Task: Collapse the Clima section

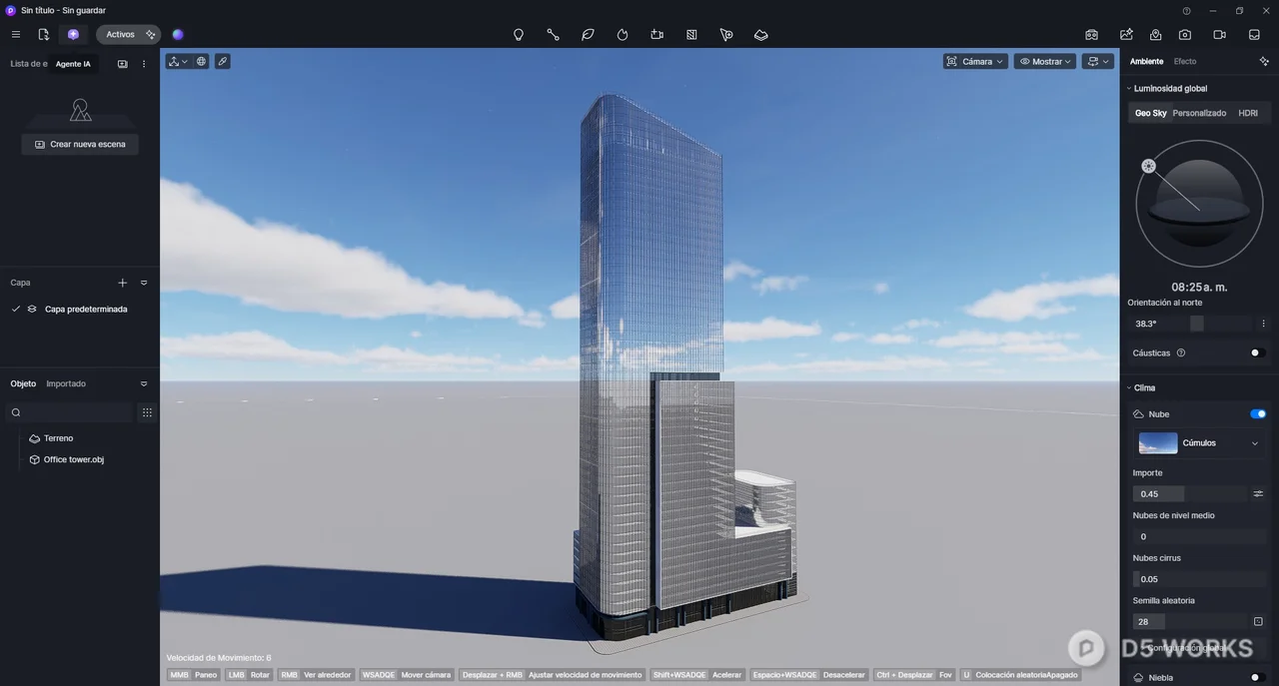Action: click(1129, 387)
